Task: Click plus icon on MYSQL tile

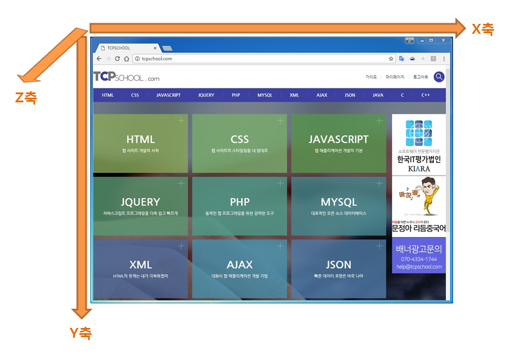Action: point(379,183)
